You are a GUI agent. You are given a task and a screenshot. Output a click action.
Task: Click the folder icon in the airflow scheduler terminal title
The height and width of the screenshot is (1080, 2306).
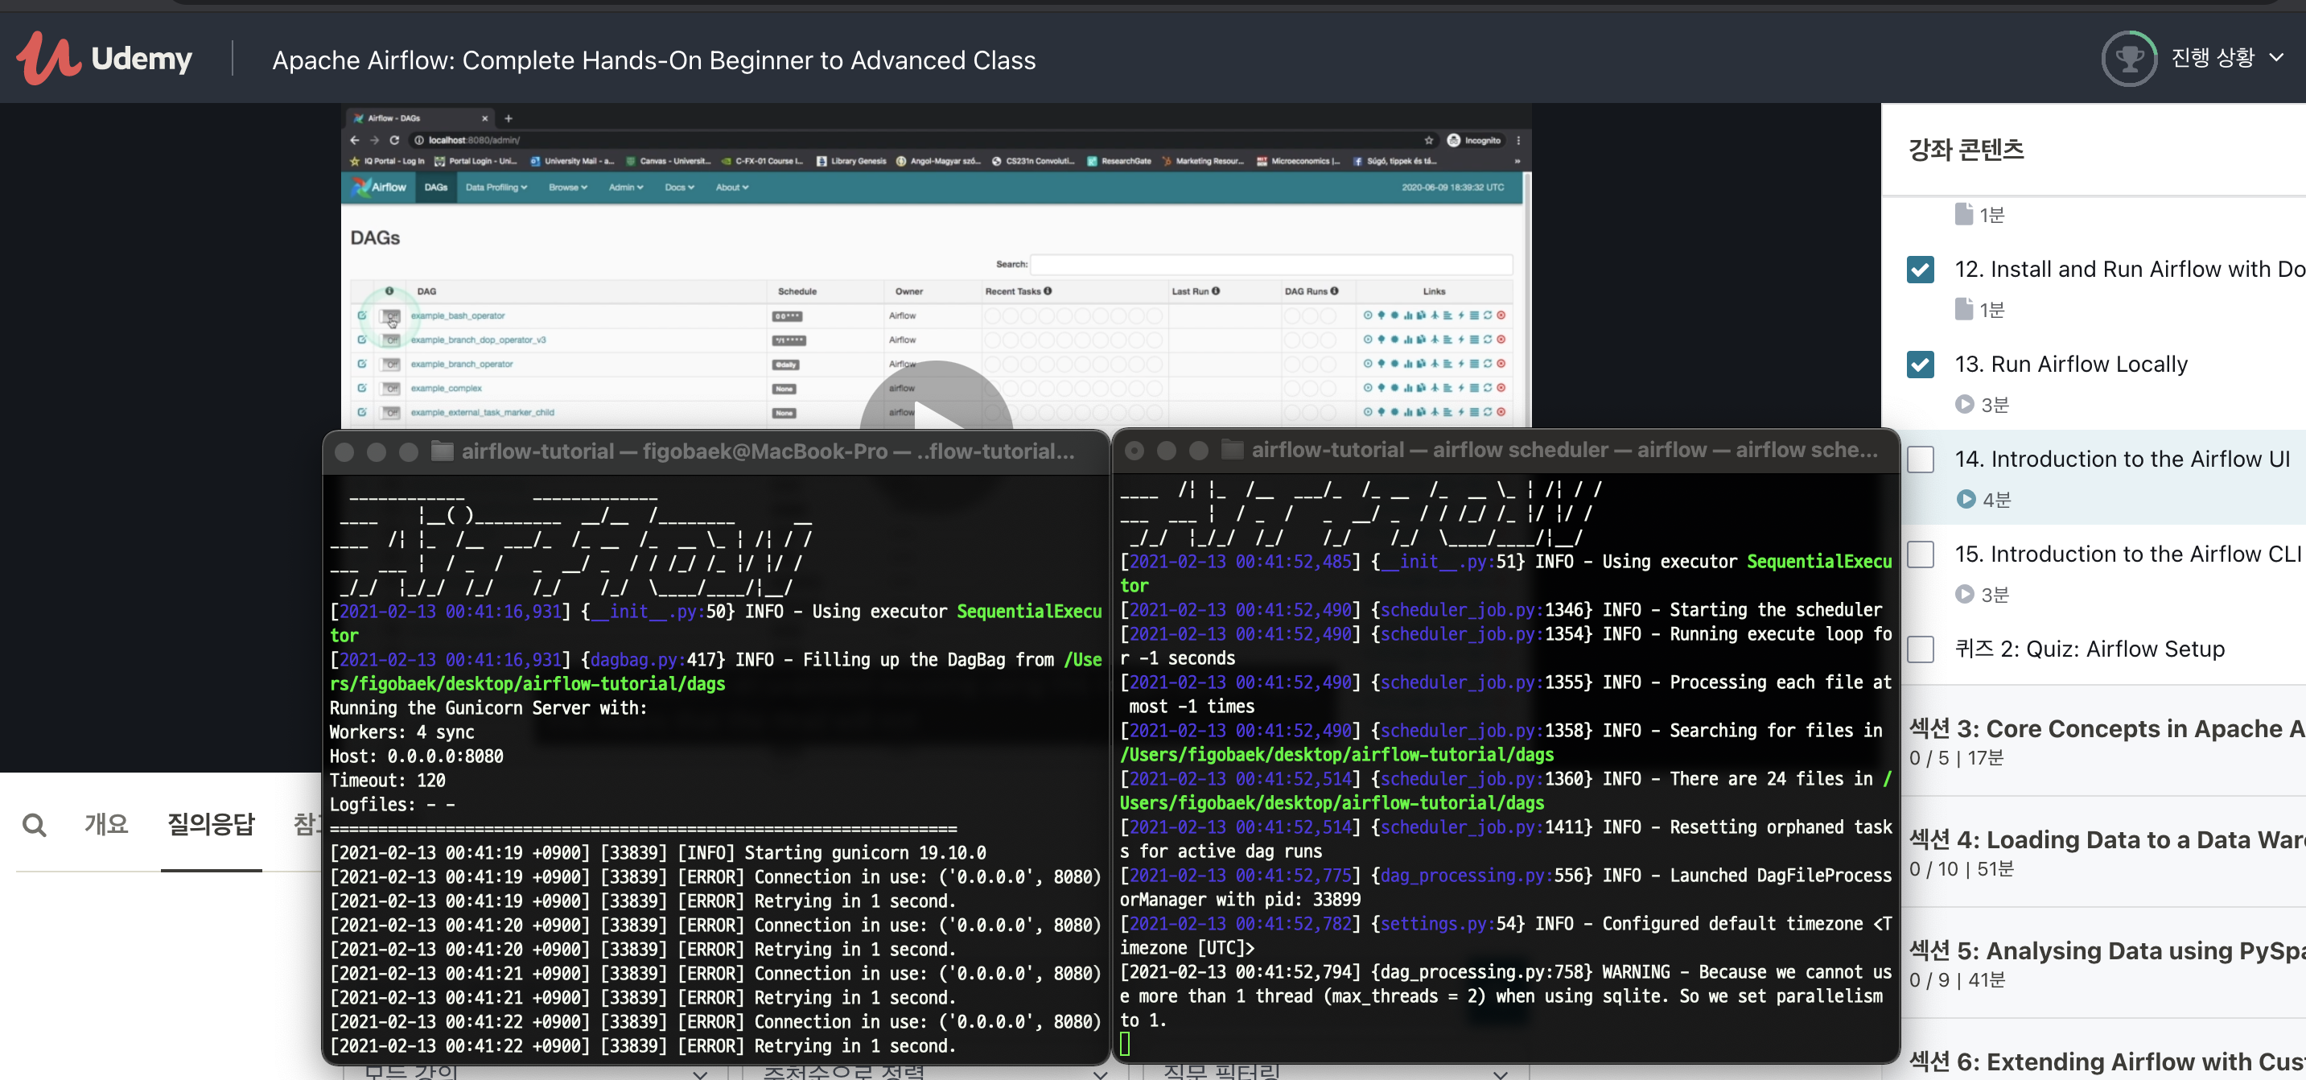tap(1233, 450)
